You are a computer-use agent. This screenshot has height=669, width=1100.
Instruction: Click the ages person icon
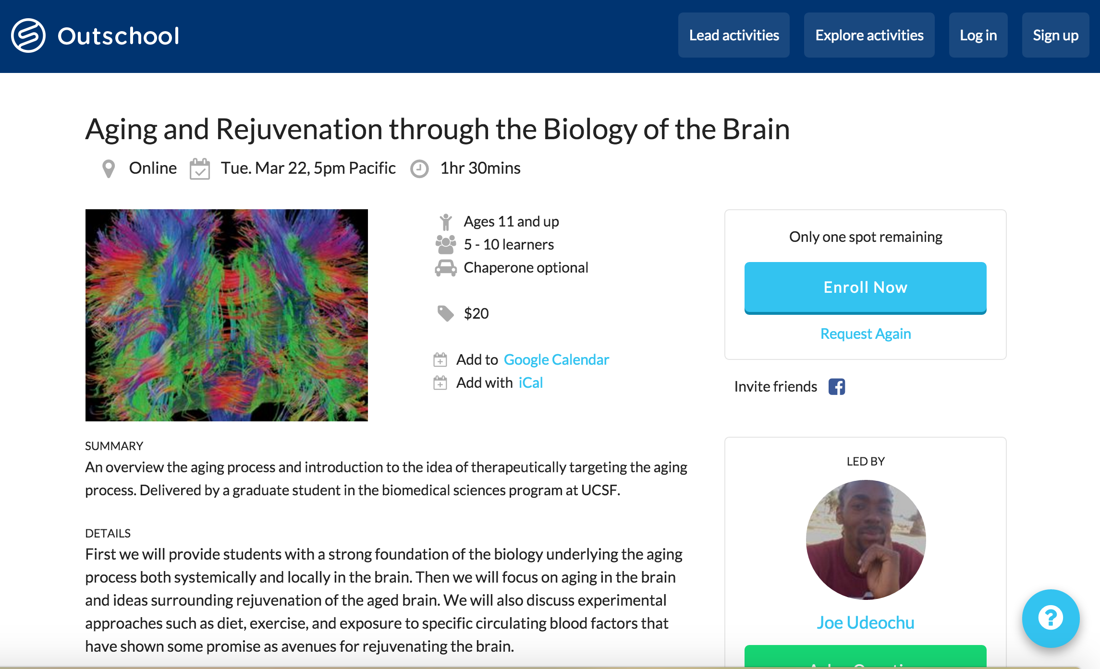(445, 222)
